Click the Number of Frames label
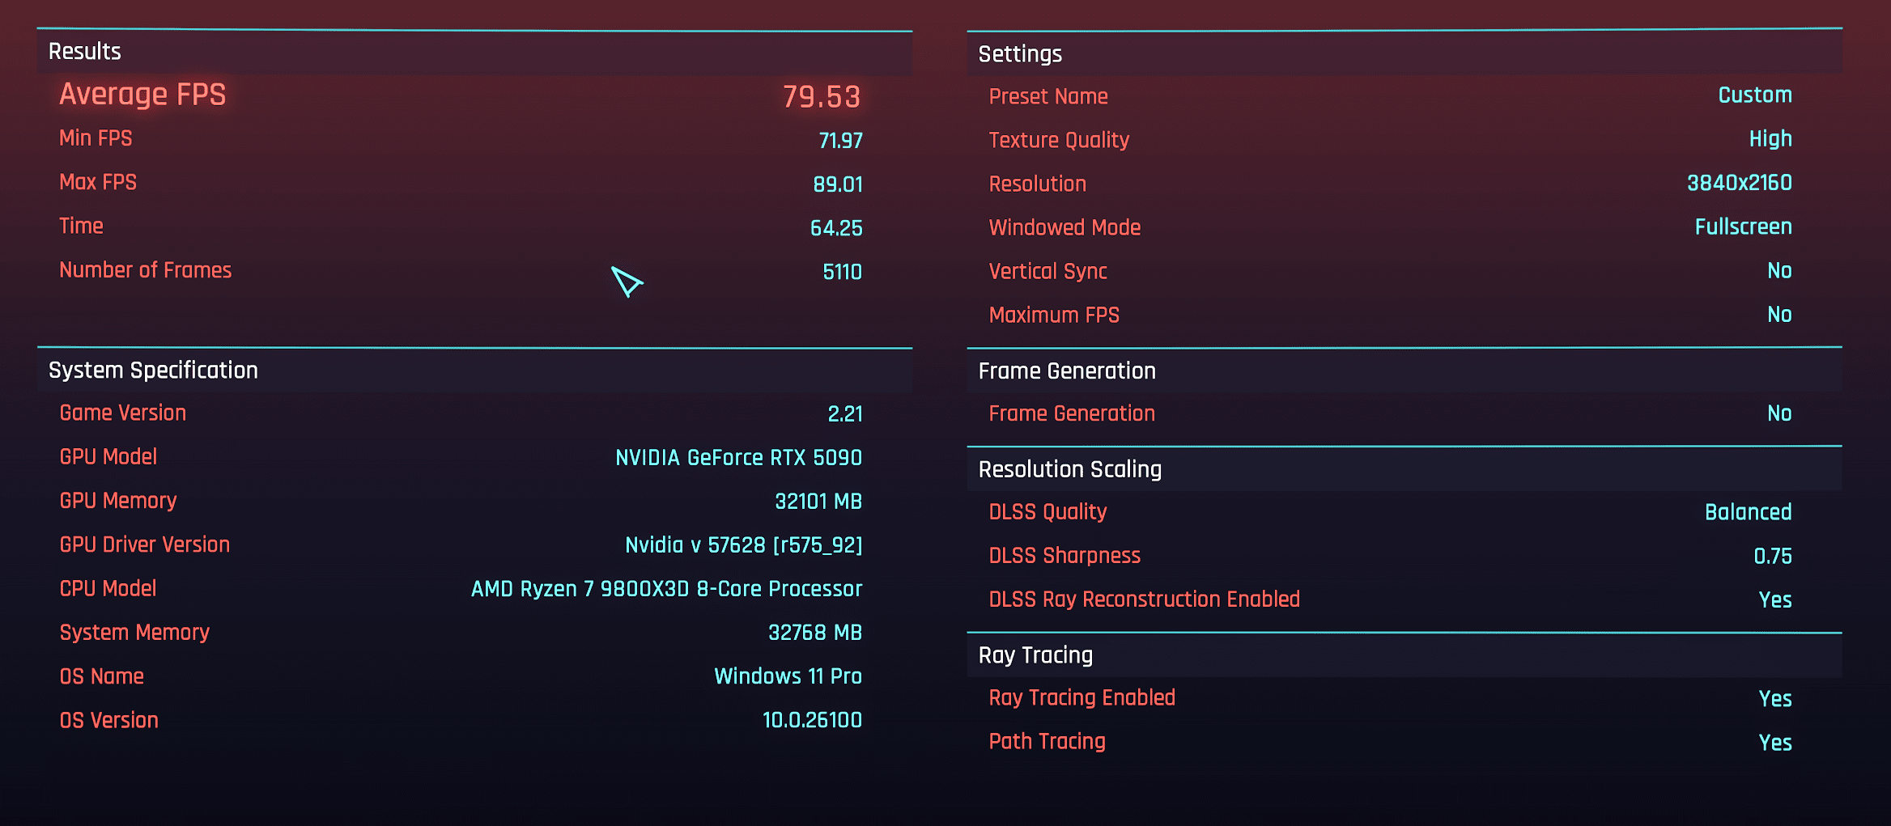1891x826 pixels. point(146,270)
